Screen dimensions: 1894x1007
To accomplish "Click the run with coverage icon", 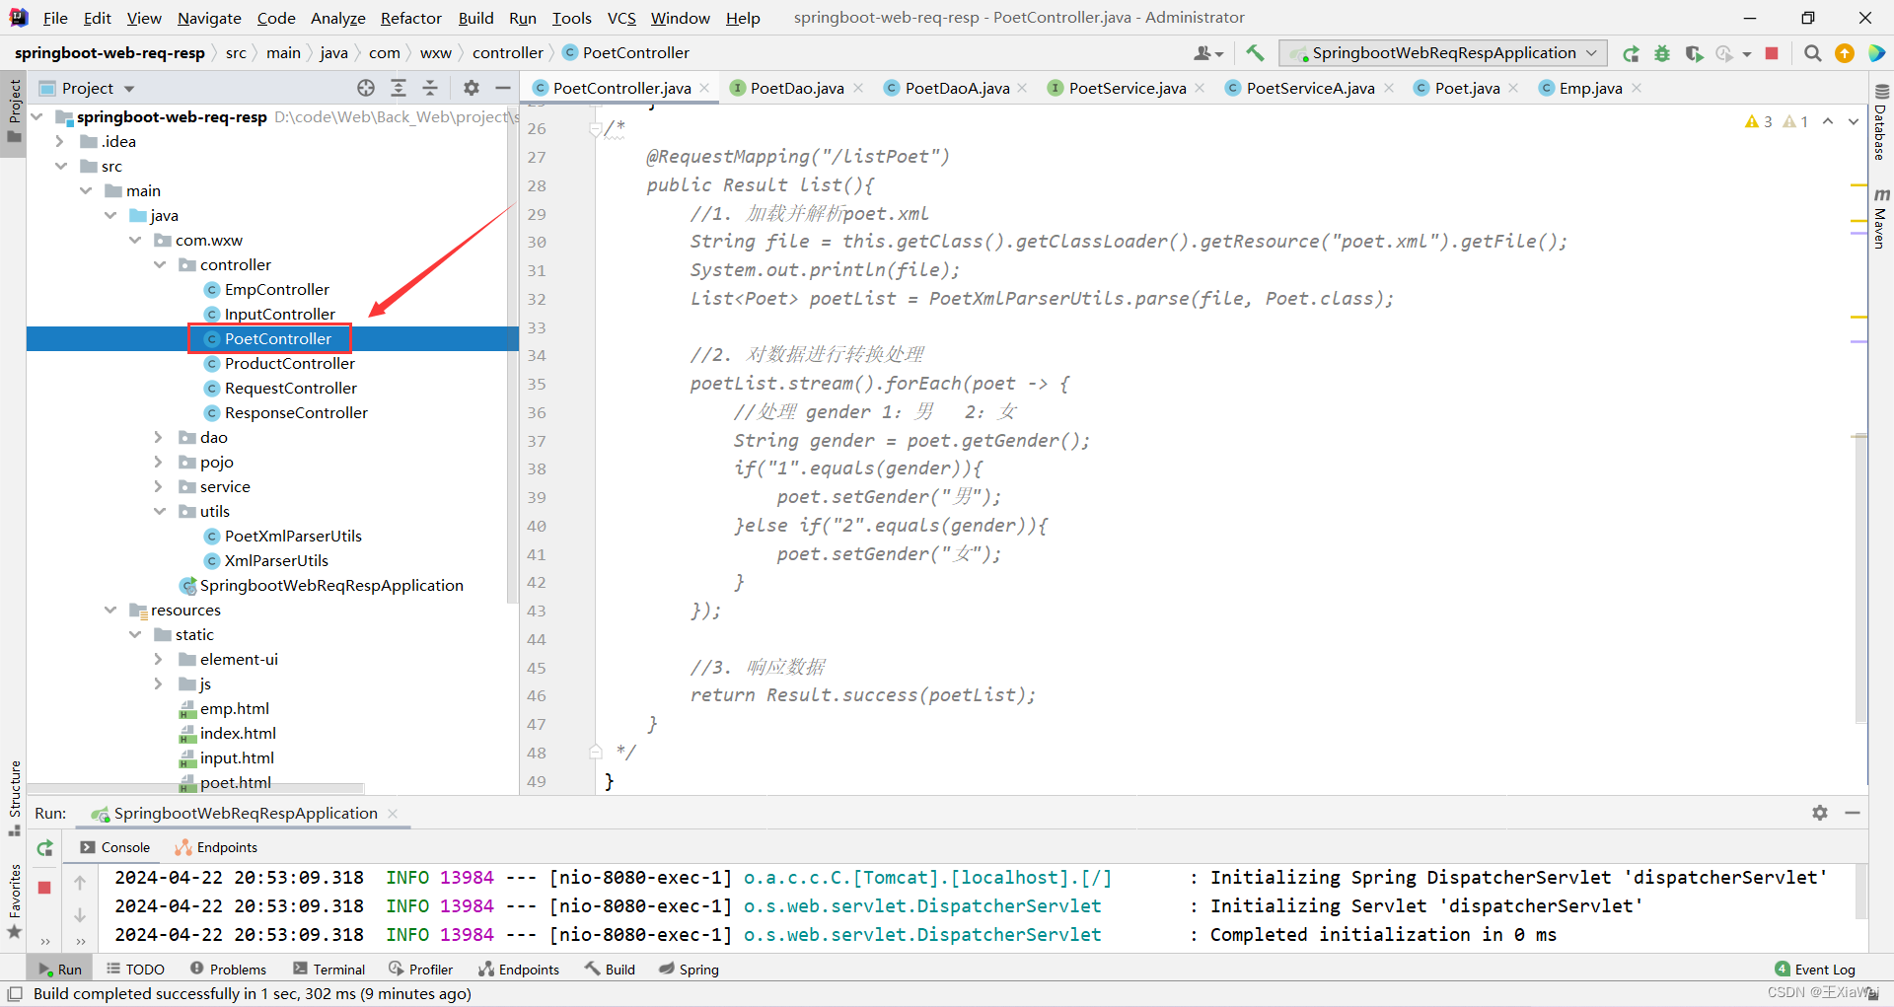I will tap(1694, 53).
